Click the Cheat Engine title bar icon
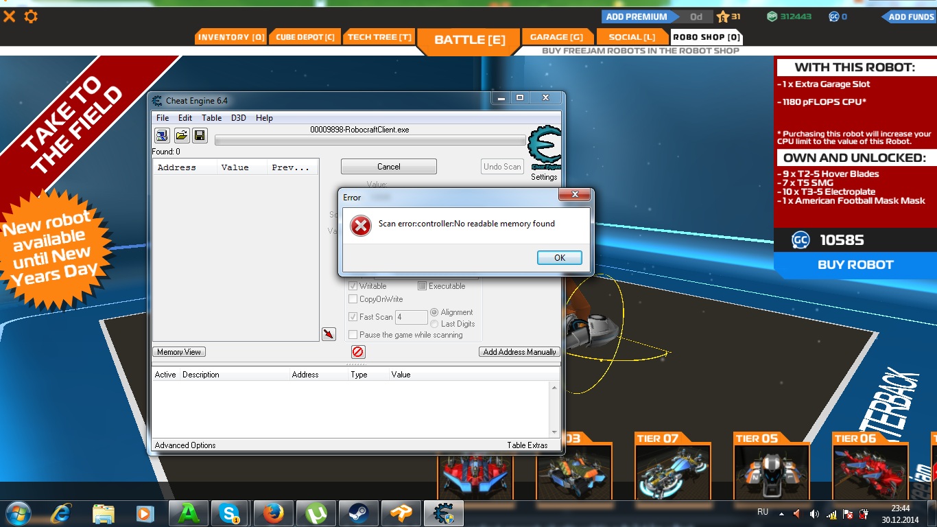 tap(157, 101)
